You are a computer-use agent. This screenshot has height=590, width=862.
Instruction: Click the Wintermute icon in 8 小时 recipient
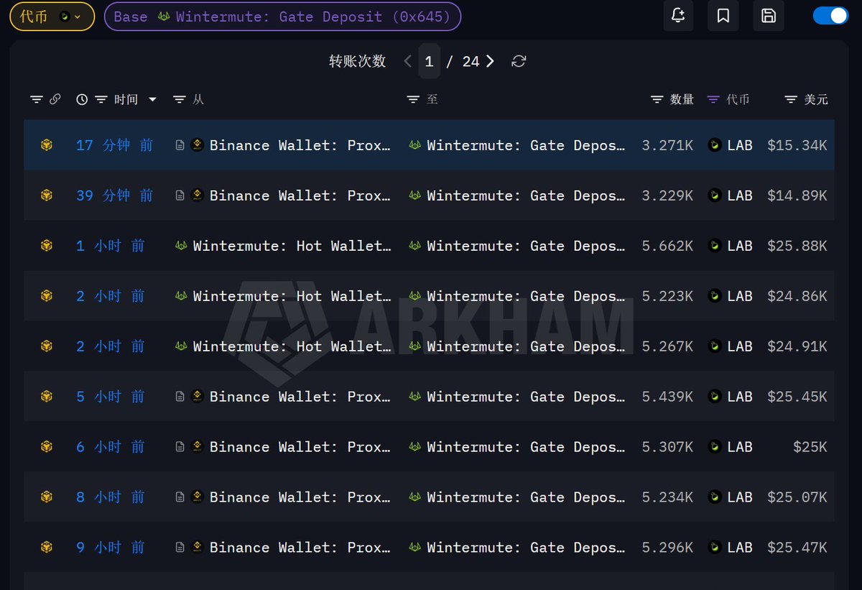[x=414, y=497]
